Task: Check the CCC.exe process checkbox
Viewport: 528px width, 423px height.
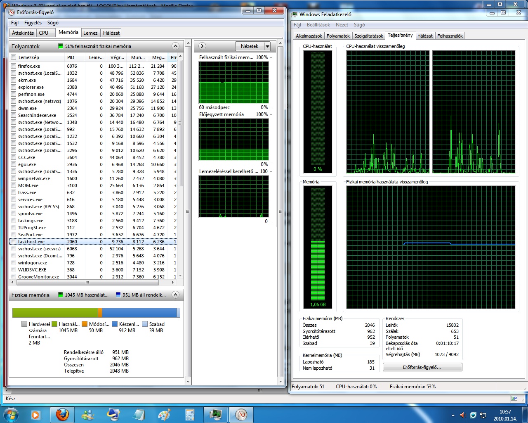Action: tap(14, 157)
